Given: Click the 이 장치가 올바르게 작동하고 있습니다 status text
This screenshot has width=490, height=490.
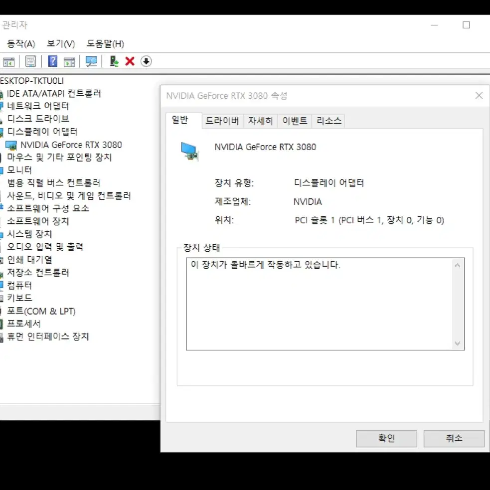Looking at the screenshot, I should click(265, 265).
